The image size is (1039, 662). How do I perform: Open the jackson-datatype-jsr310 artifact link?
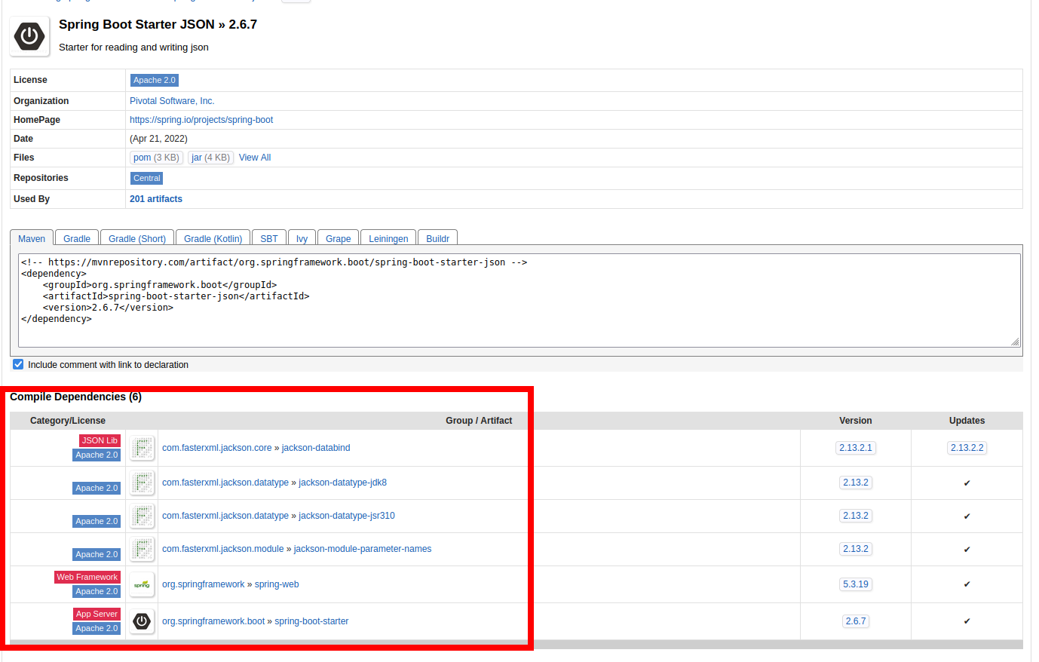(347, 516)
